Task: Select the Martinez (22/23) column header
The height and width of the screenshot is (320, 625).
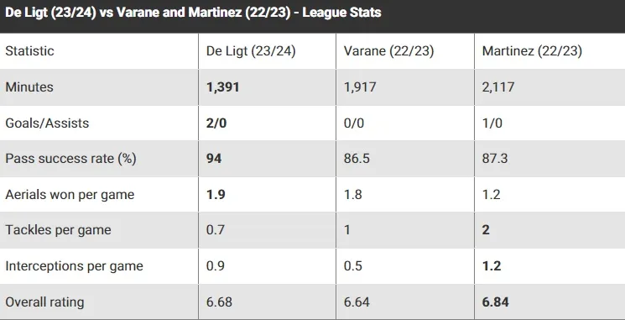Action: pyautogui.click(x=532, y=51)
